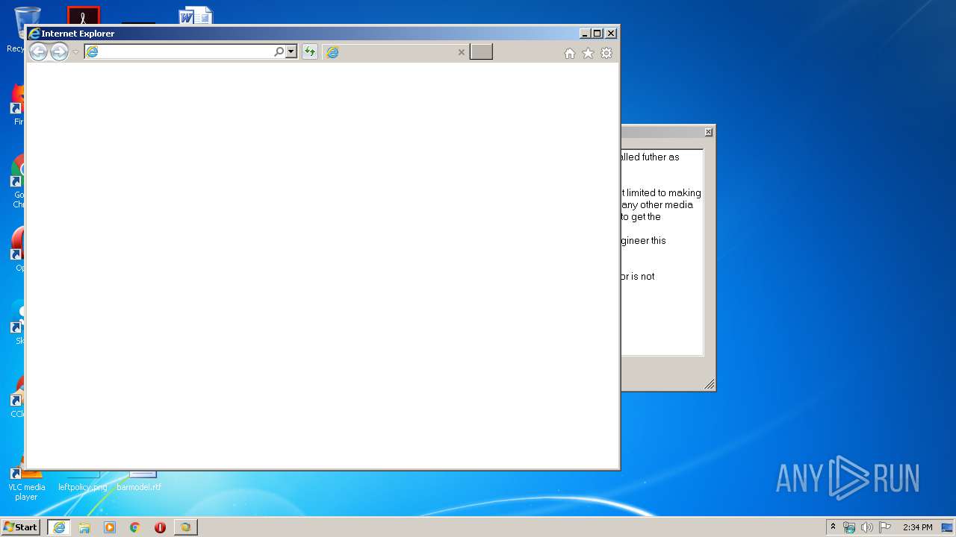
Task: Launch Windows Media Player from taskbar
Action: click(x=110, y=527)
